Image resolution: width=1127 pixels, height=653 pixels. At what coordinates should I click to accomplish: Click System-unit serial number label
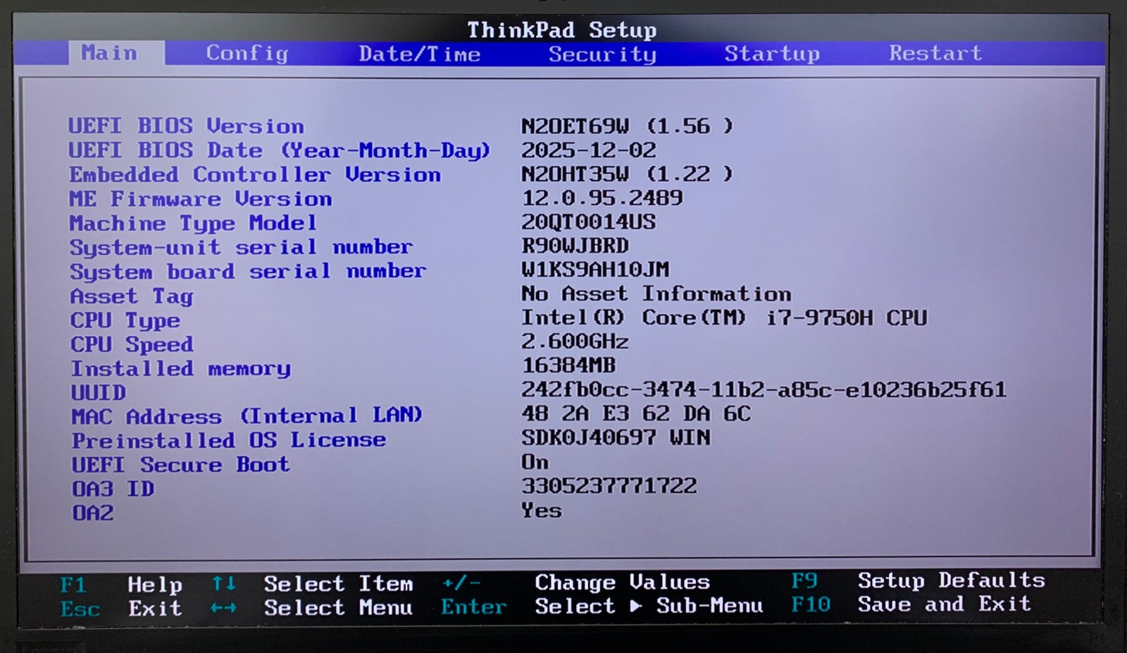241,248
